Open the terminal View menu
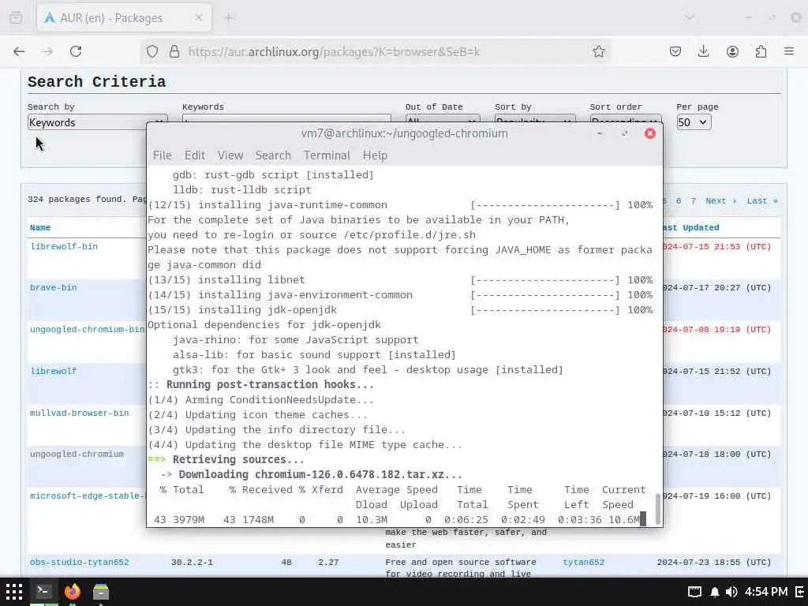 (230, 155)
